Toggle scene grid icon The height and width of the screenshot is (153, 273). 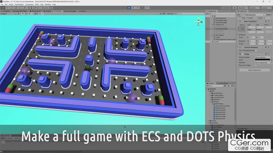40,14
